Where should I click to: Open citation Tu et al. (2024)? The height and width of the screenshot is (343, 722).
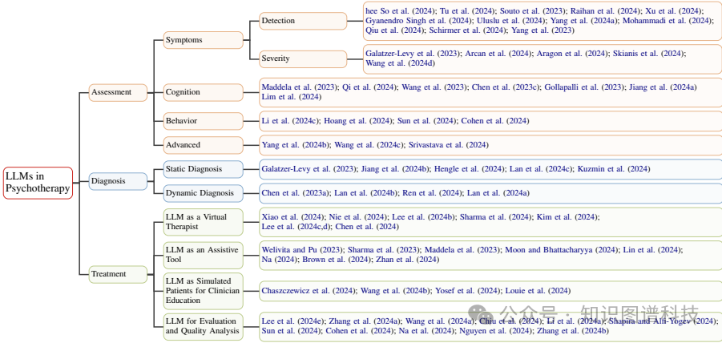point(466,11)
